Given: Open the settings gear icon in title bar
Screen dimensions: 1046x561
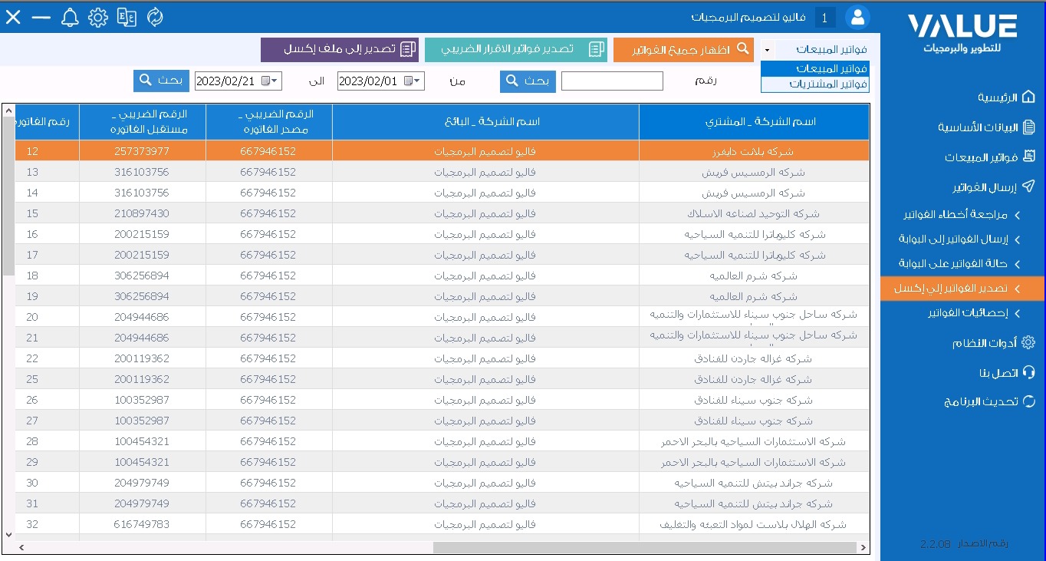Looking at the screenshot, I should pyautogui.click(x=98, y=17).
